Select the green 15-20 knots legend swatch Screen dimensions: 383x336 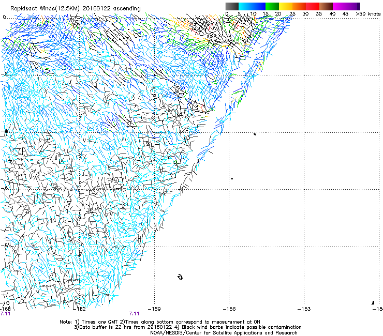click(272, 6)
